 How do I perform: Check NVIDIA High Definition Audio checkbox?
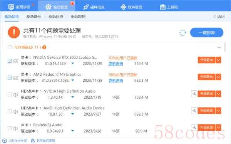pos(10,94)
